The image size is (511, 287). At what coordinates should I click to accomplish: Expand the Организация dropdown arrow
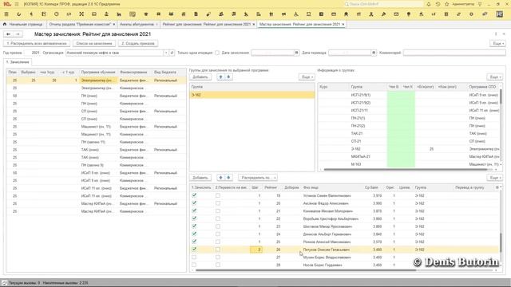coord(166,53)
